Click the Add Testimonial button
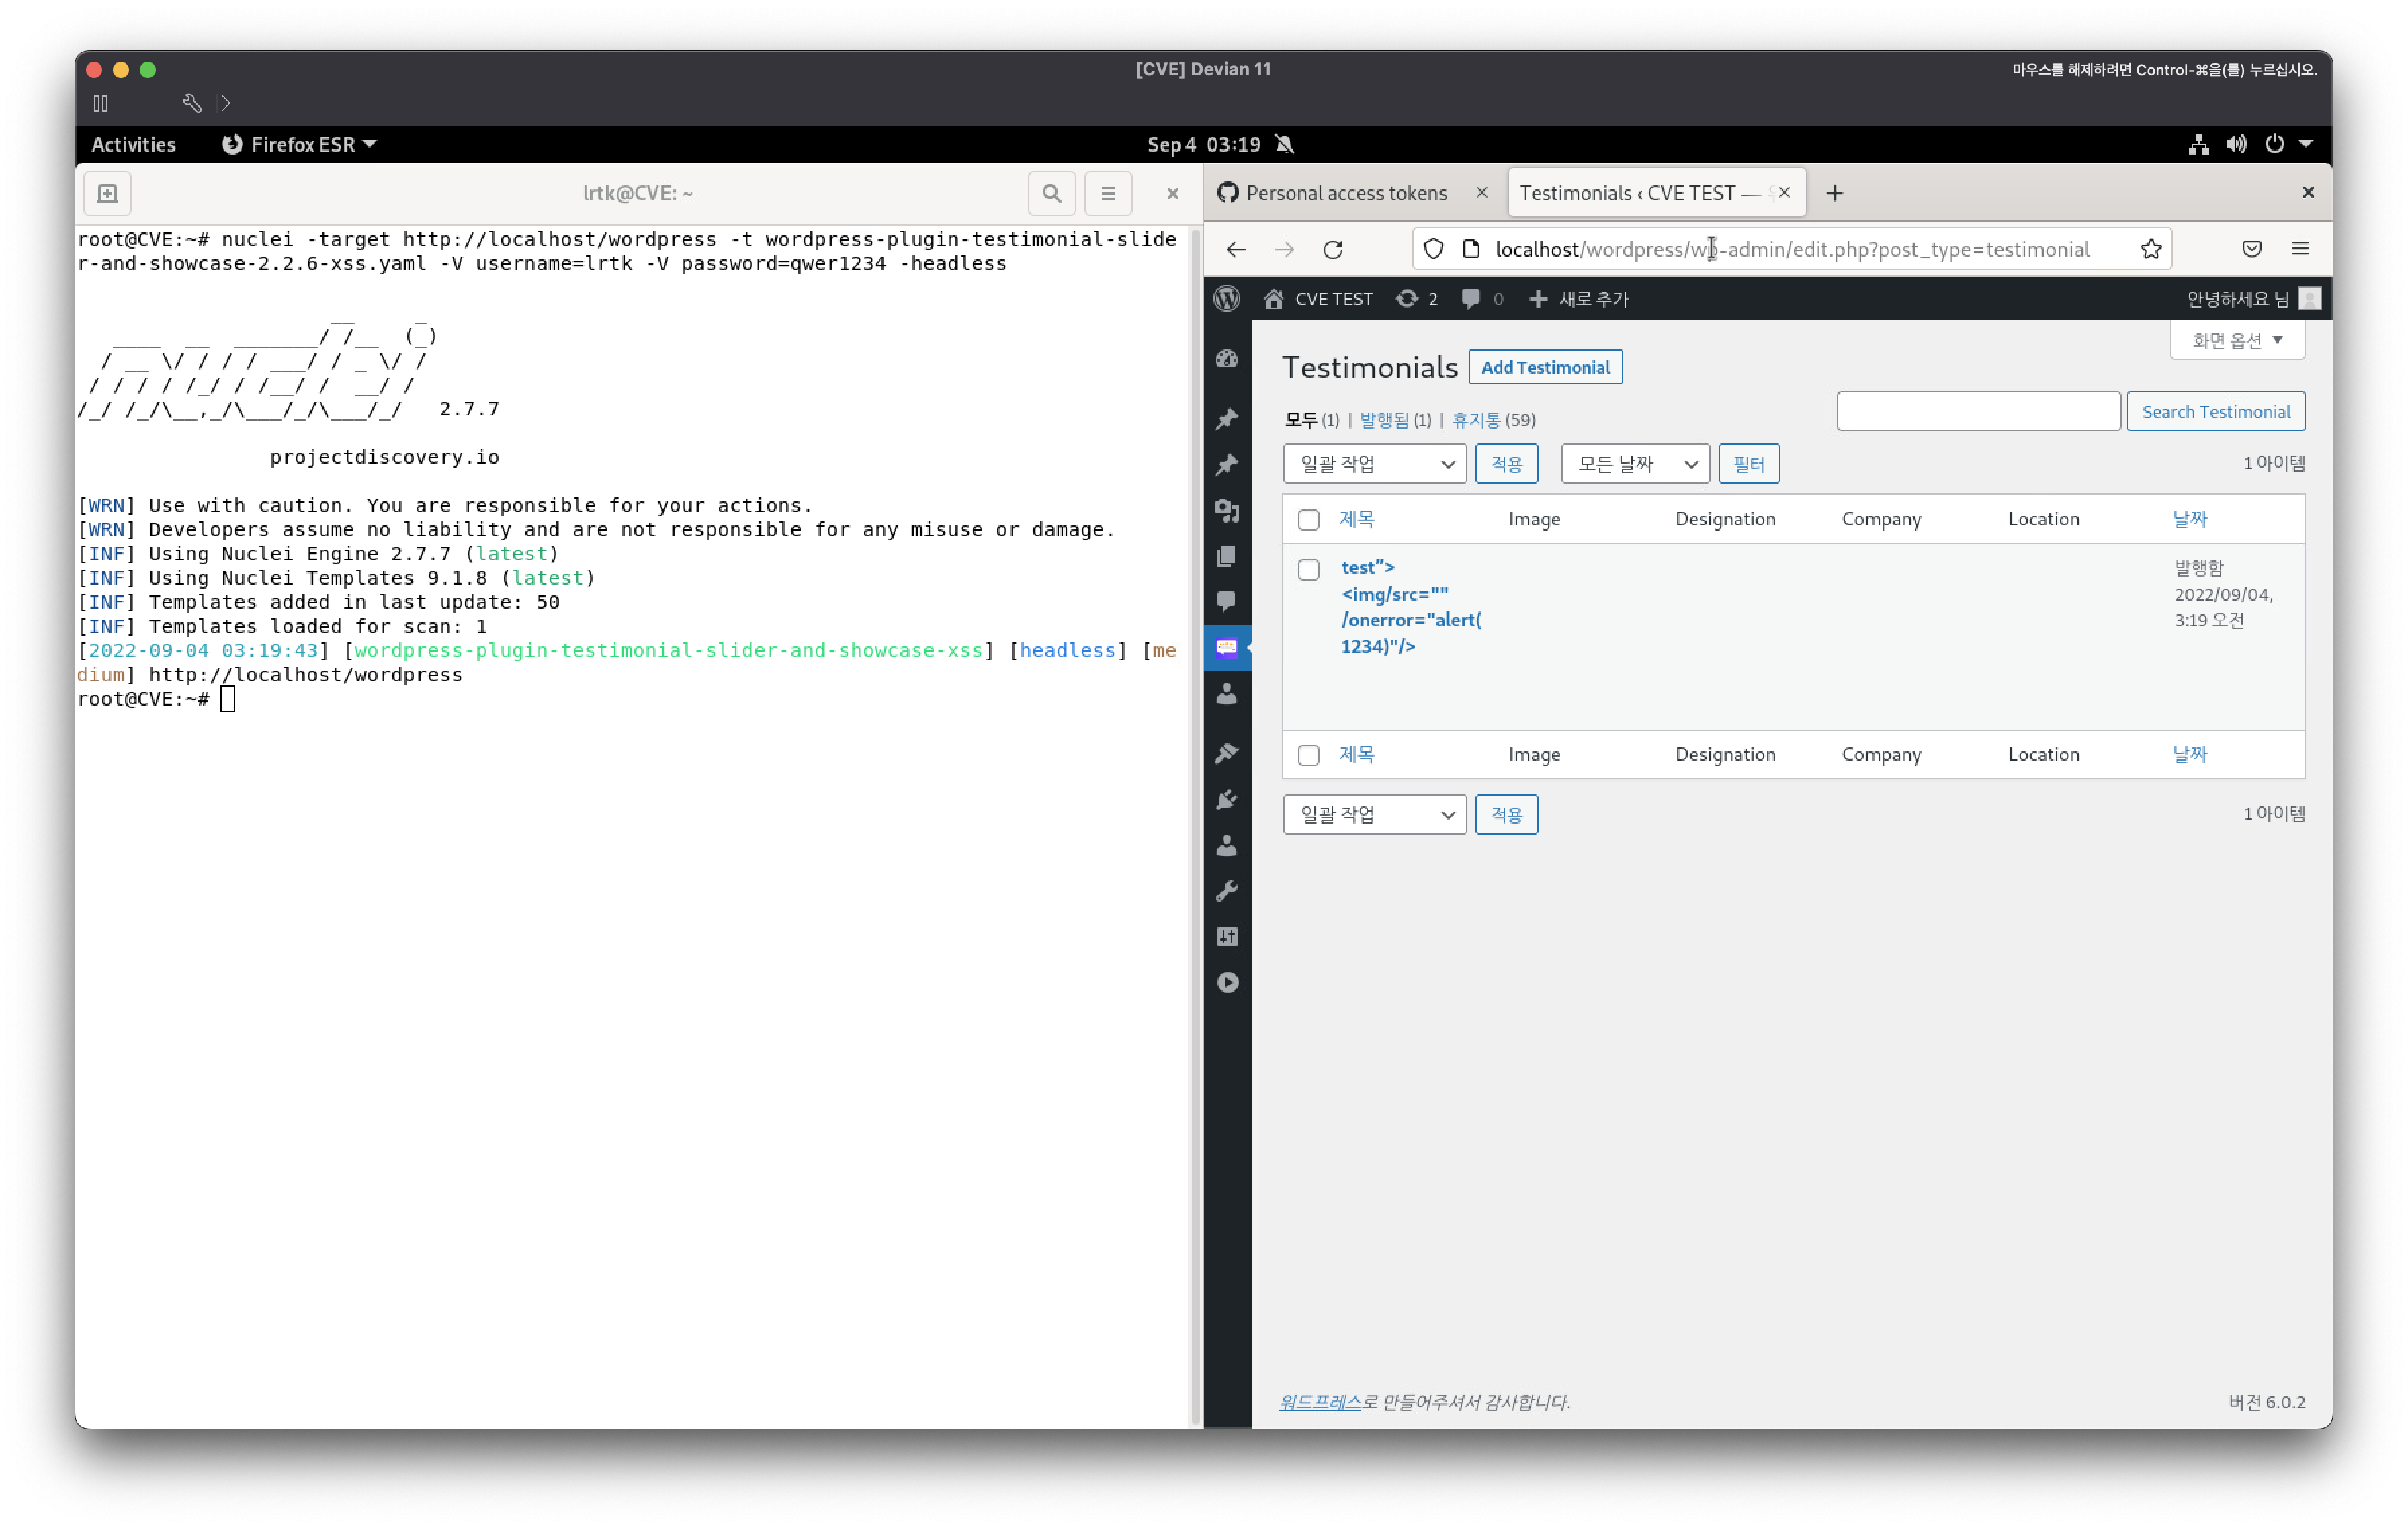This screenshot has height=1528, width=2408. tap(1544, 367)
